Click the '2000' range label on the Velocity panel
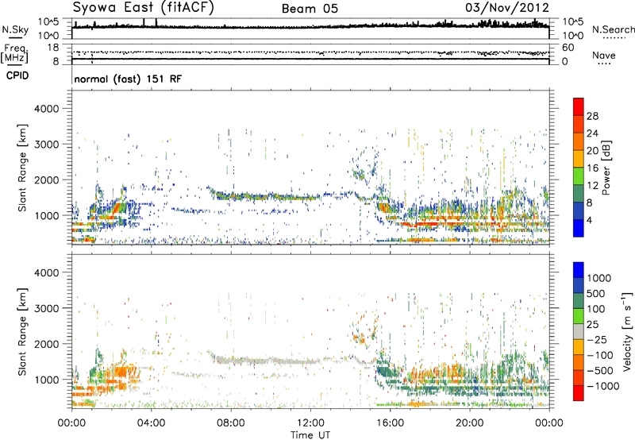This screenshot has width=635, height=440. pyautogui.click(x=47, y=344)
